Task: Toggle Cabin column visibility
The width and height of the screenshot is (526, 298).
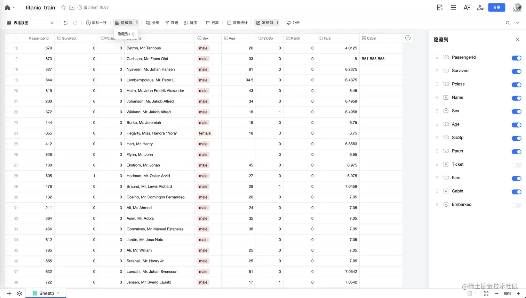Action: [516, 192]
